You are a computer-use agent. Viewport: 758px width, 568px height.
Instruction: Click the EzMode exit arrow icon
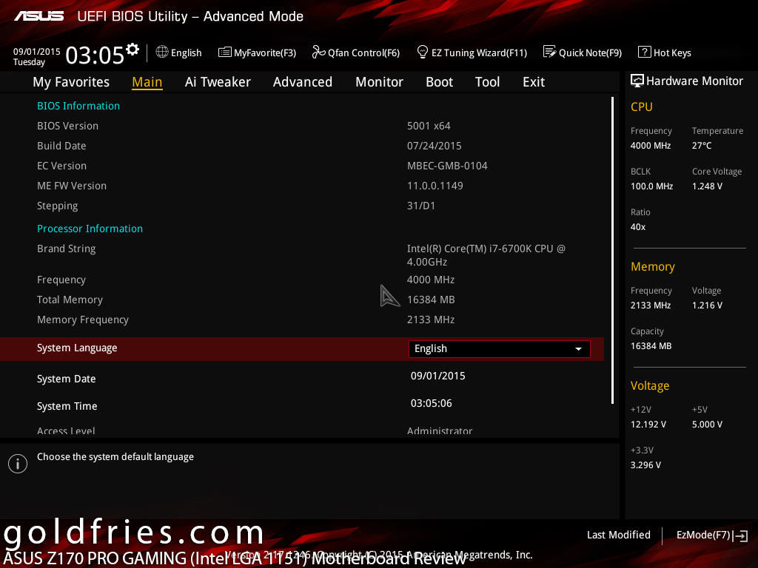[740, 535]
